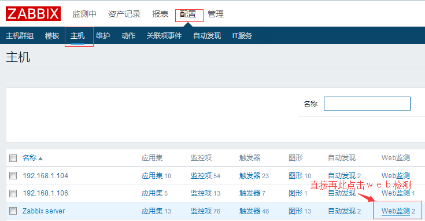Open host Zabbix server

coord(43,211)
